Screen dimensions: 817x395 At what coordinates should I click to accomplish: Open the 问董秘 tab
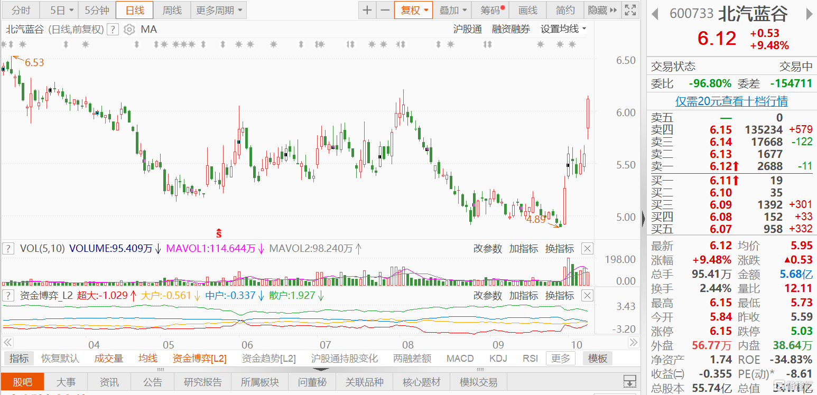312,382
